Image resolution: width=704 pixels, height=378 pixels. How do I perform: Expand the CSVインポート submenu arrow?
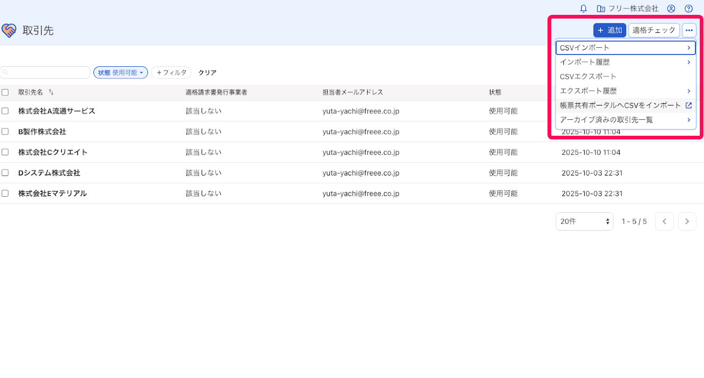tap(689, 48)
